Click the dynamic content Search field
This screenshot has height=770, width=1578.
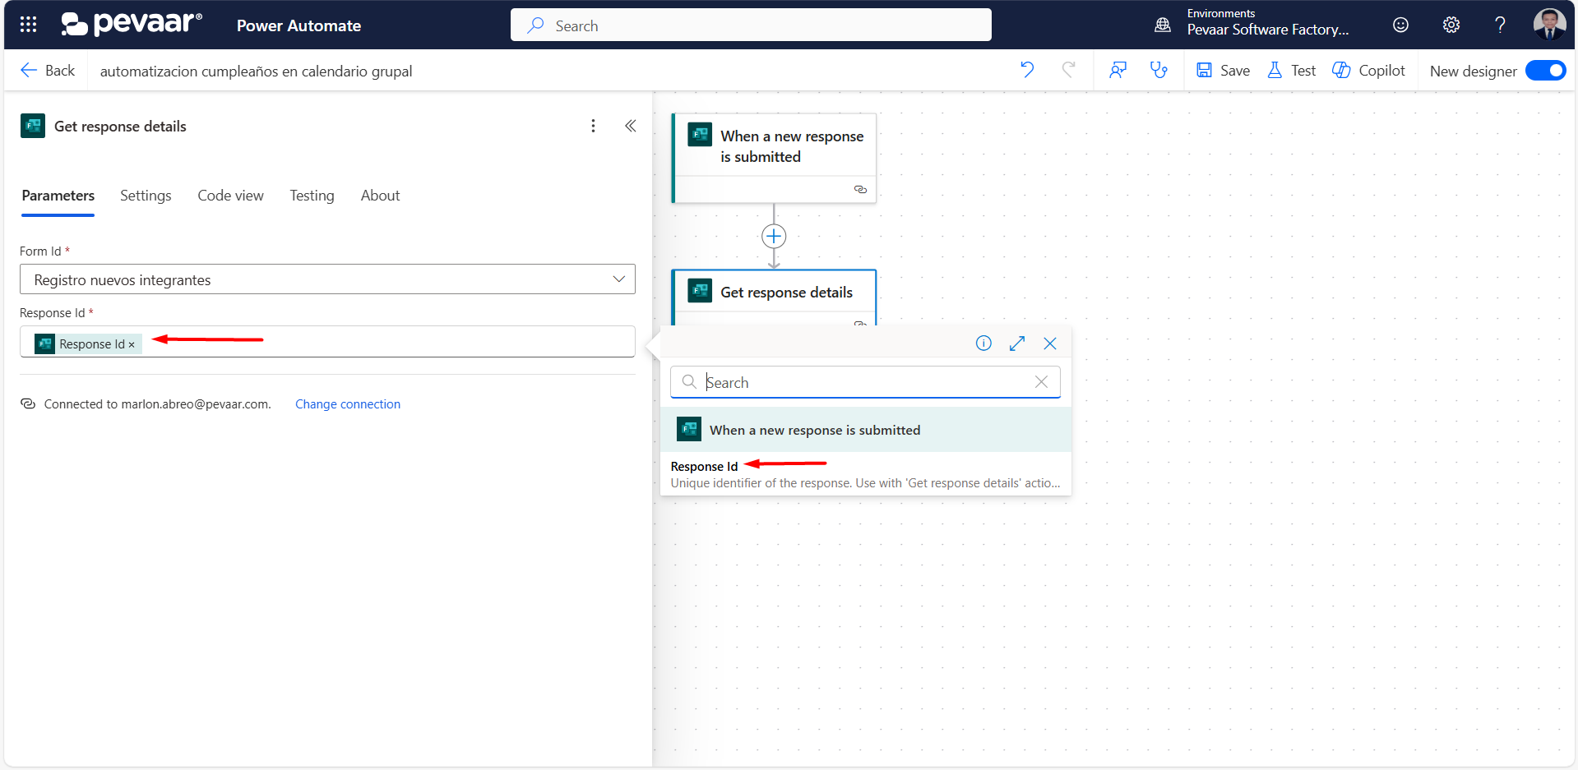point(863,382)
